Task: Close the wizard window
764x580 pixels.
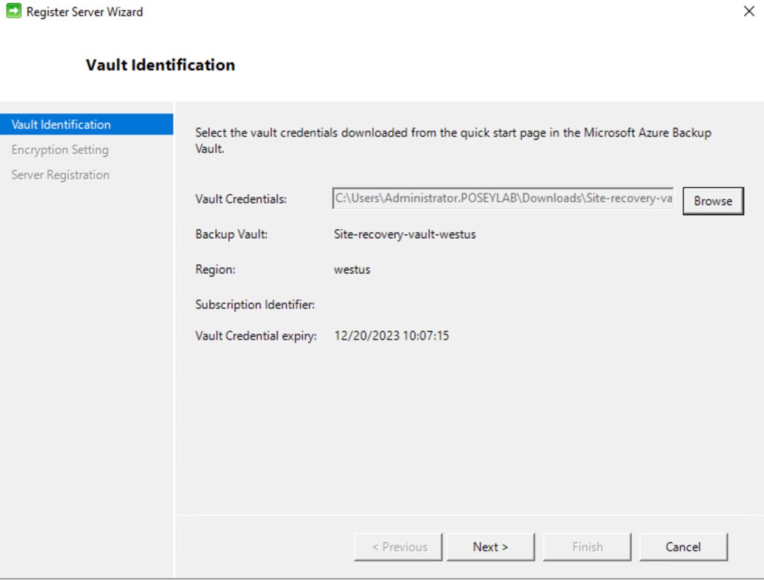Action: point(749,11)
